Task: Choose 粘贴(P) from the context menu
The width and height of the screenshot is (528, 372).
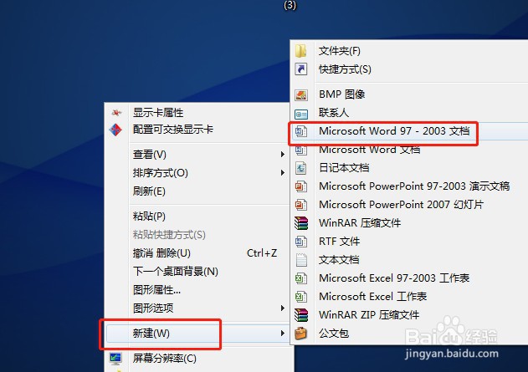Action: click(x=149, y=217)
